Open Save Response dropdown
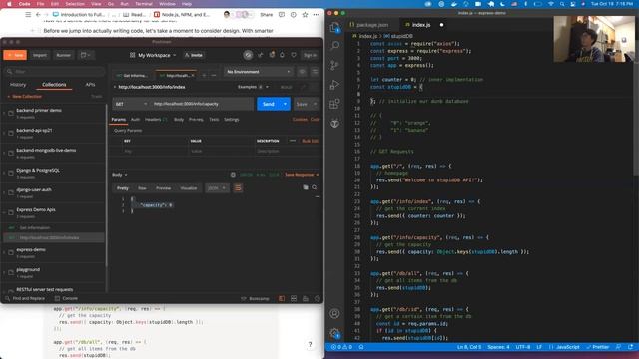639x359 pixels. pyautogui.click(x=302, y=175)
